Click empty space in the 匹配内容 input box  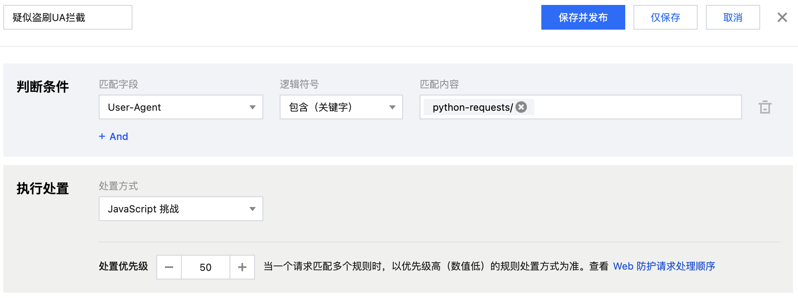tap(638, 107)
